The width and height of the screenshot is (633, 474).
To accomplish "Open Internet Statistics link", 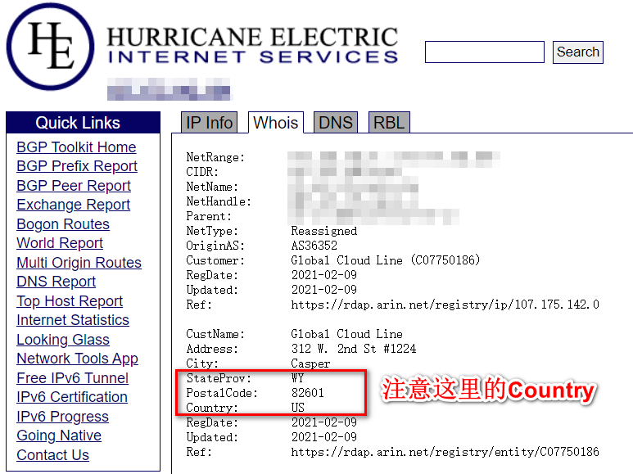I will point(73,320).
